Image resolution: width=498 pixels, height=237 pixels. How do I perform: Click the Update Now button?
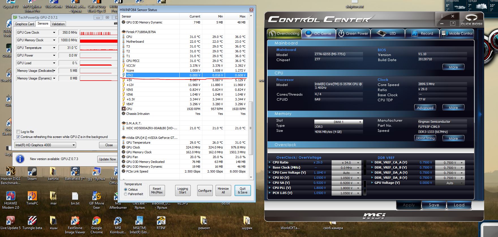pos(107,159)
